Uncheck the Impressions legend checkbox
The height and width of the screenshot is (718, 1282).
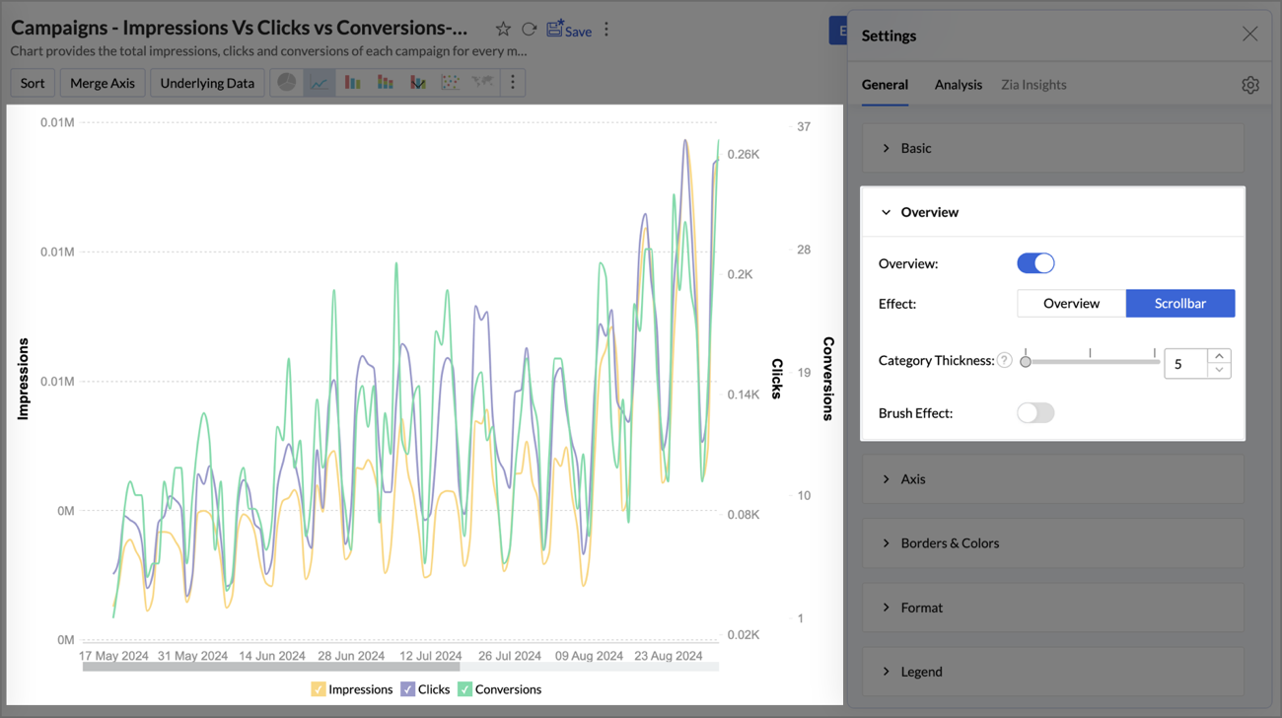coord(319,689)
